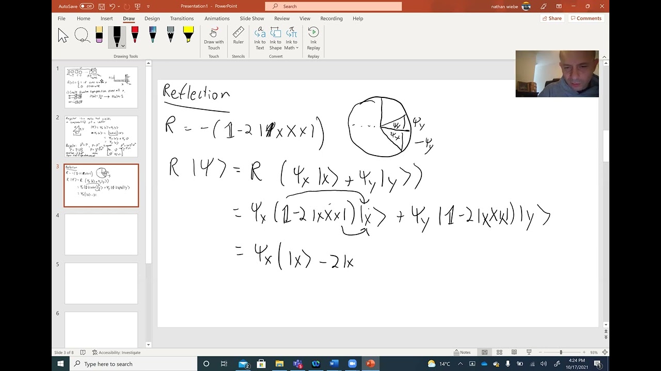Toggle AutoSave switch
This screenshot has height=371, width=661.
(86, 6)
